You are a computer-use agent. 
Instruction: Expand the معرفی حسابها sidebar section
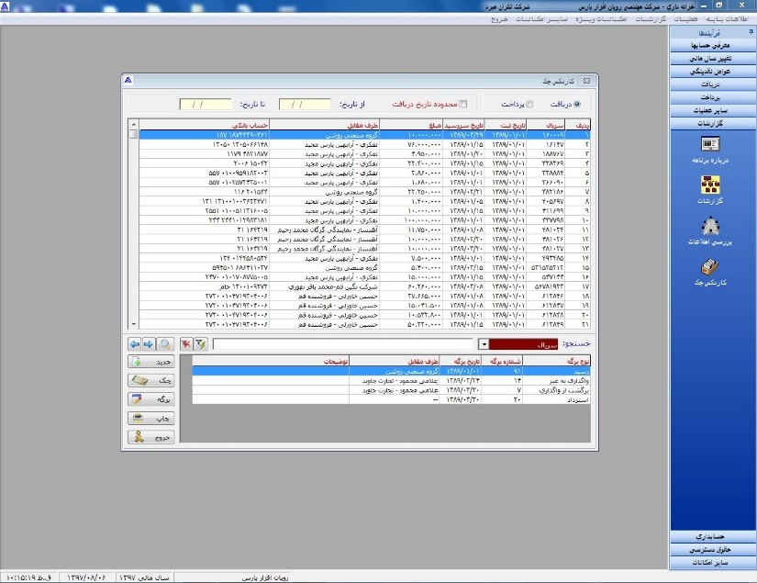(x=713, y=45)
